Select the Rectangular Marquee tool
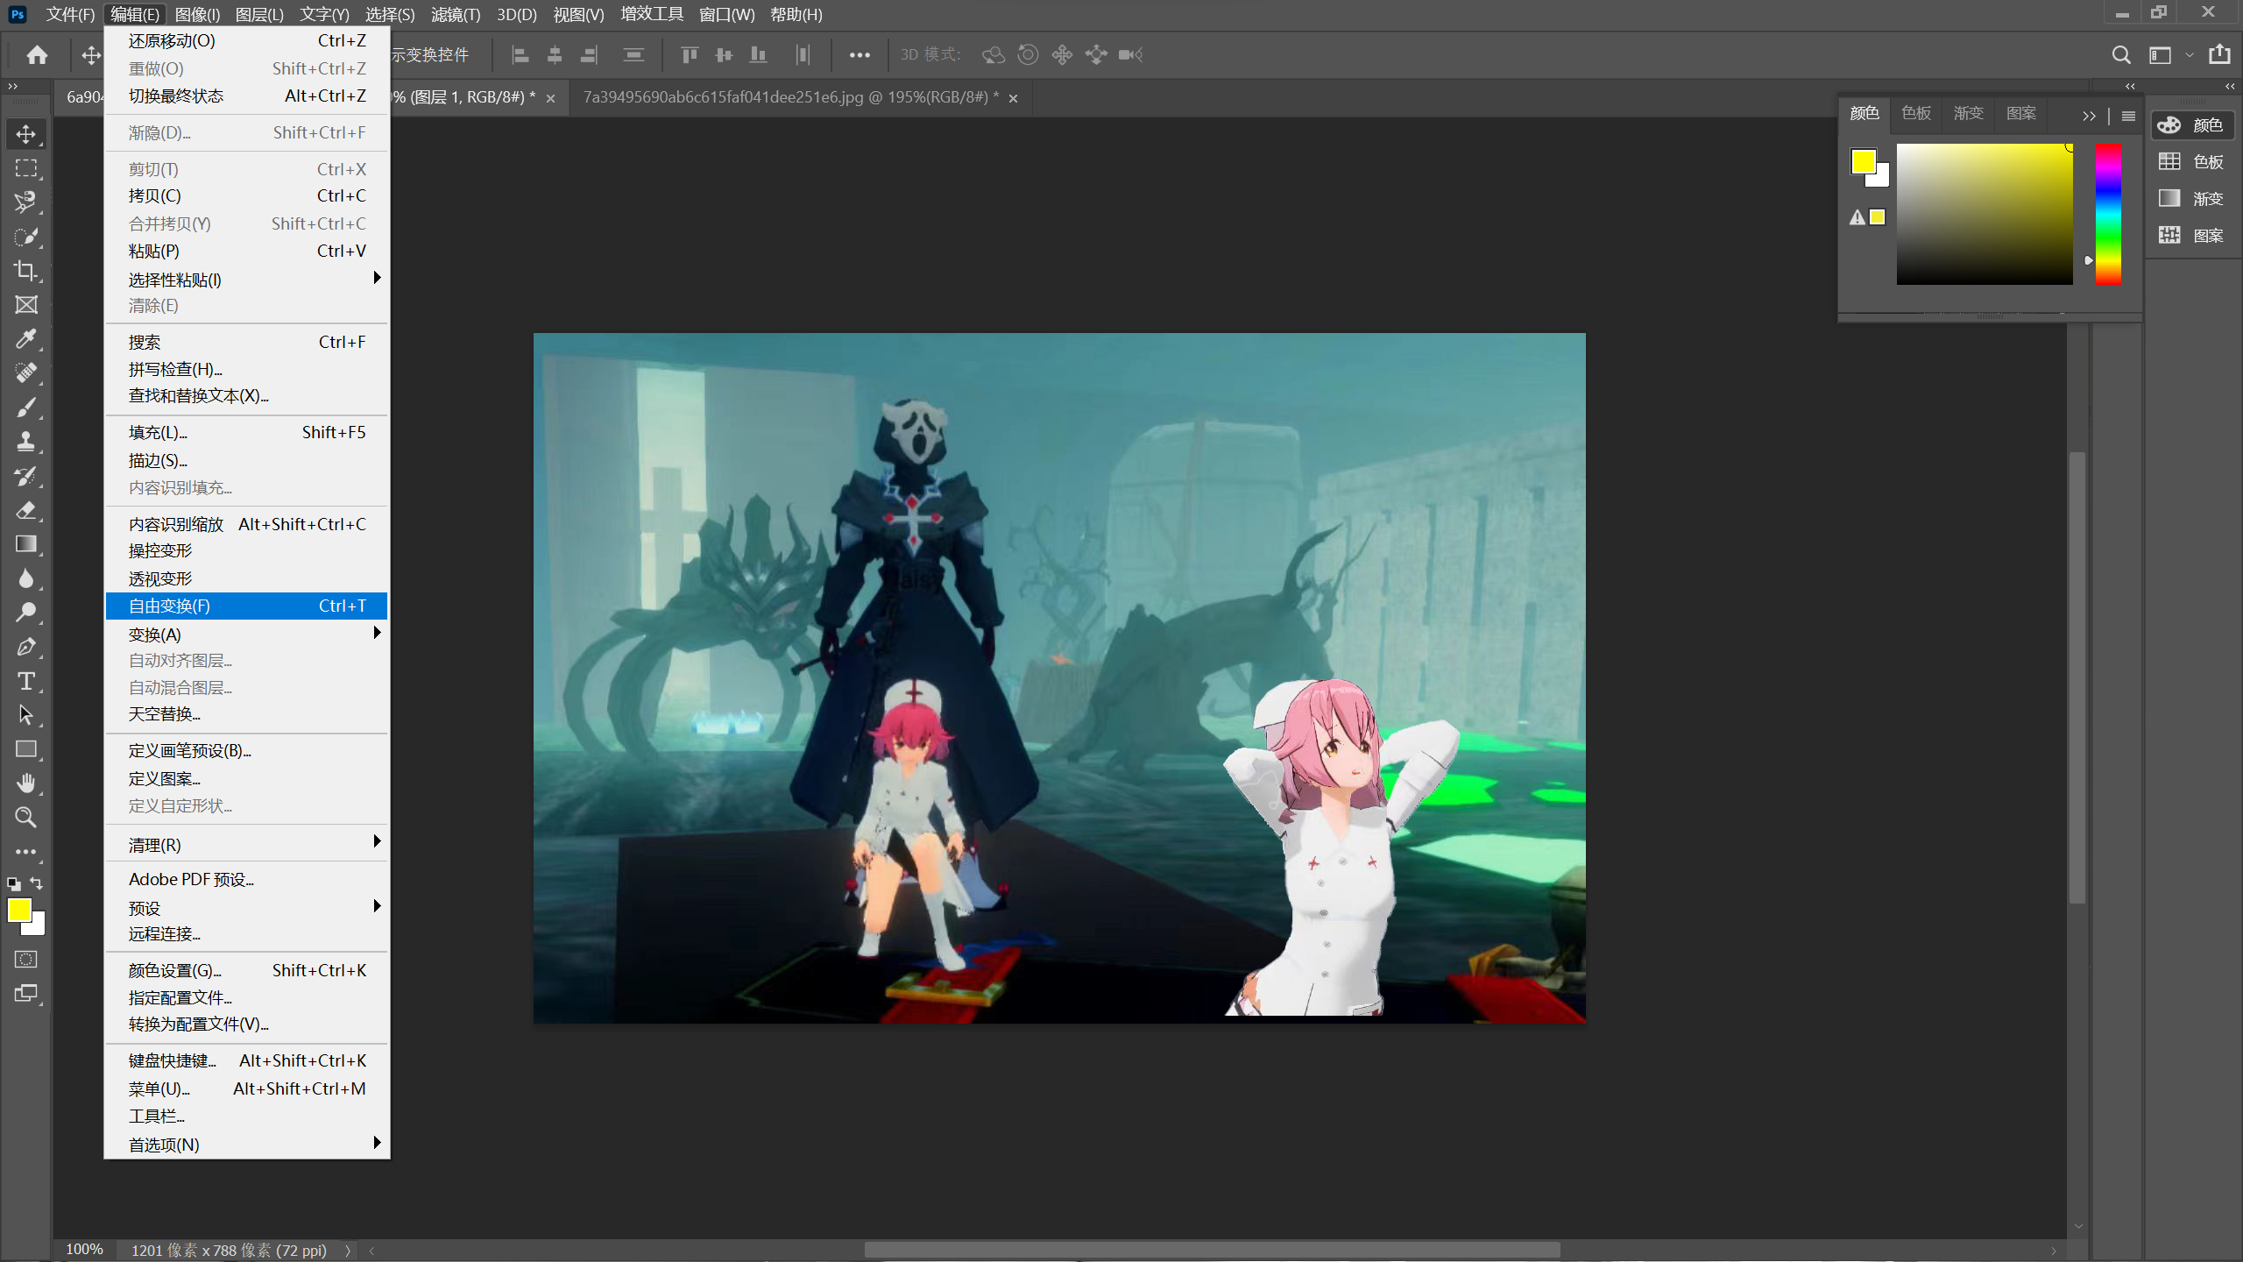 coord(25,168)
